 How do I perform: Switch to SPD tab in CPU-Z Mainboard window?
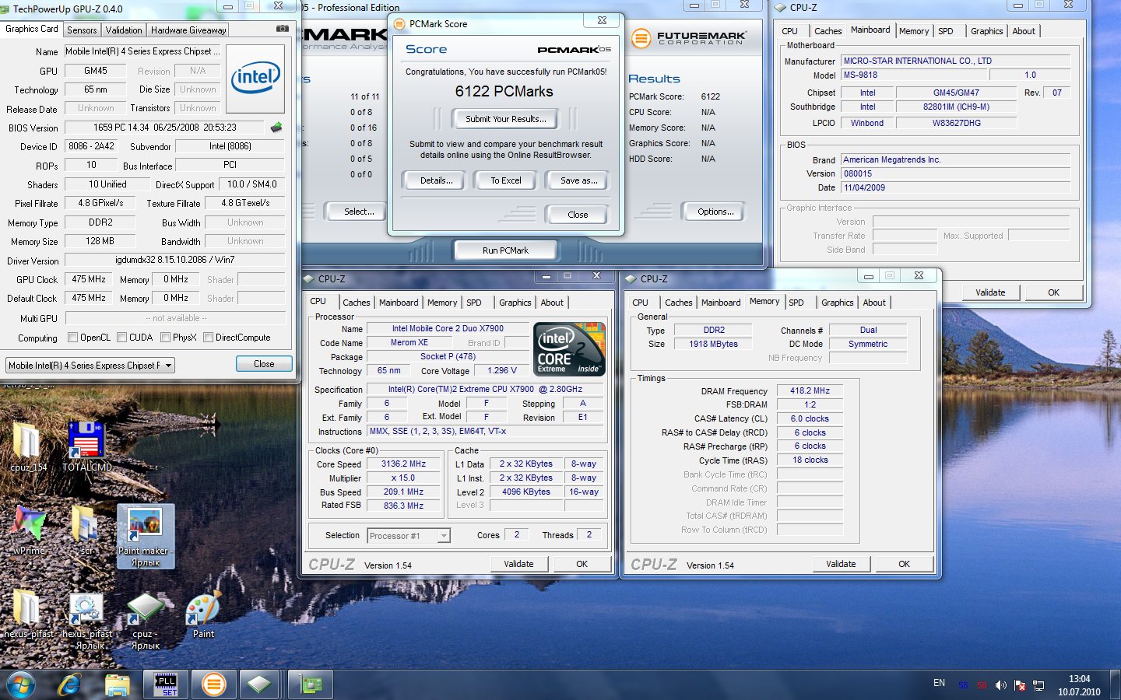tap(945, 31)
